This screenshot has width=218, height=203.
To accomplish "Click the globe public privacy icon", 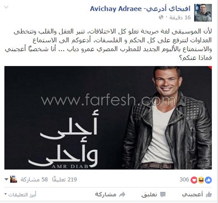I will coord(161,17).
